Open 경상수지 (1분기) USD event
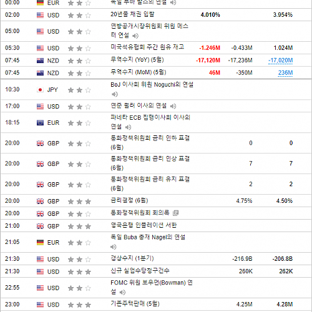312x312 pixels. coord(132,258)
